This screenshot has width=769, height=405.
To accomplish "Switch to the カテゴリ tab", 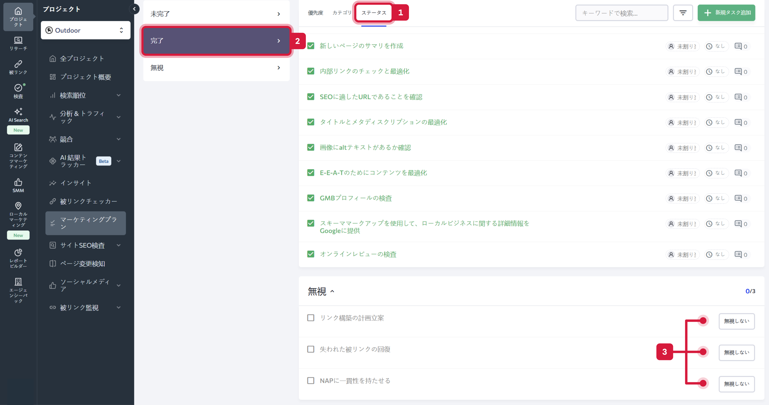I will pos(342,12).
